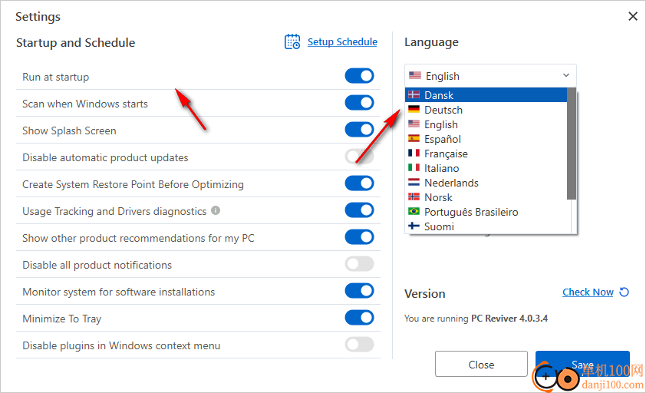This screenshot has height=393, width=646.
Task: Enable Disable automatic product updates switch
Action: pos(359,157)
